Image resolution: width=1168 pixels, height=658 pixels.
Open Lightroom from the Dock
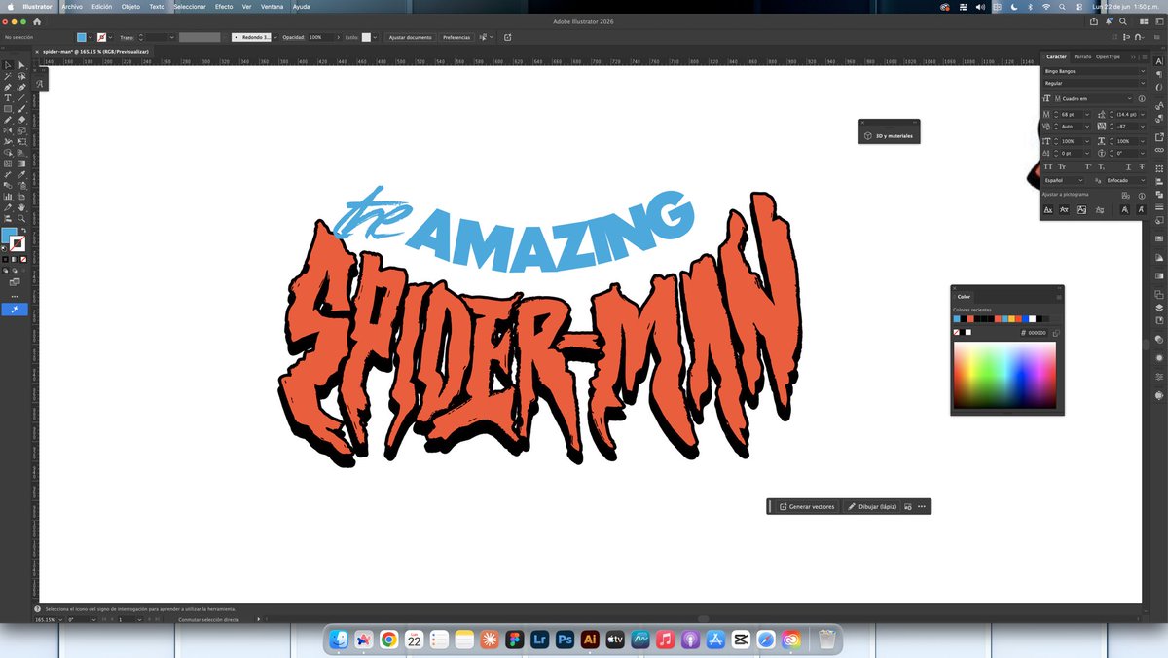point(539,640)
